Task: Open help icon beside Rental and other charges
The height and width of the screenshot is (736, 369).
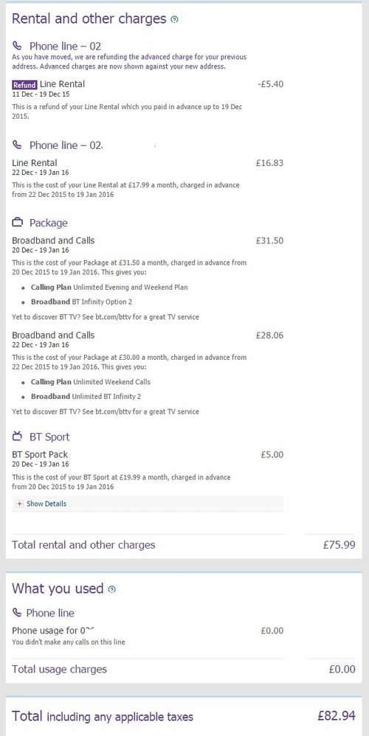Action: point(175,20)
